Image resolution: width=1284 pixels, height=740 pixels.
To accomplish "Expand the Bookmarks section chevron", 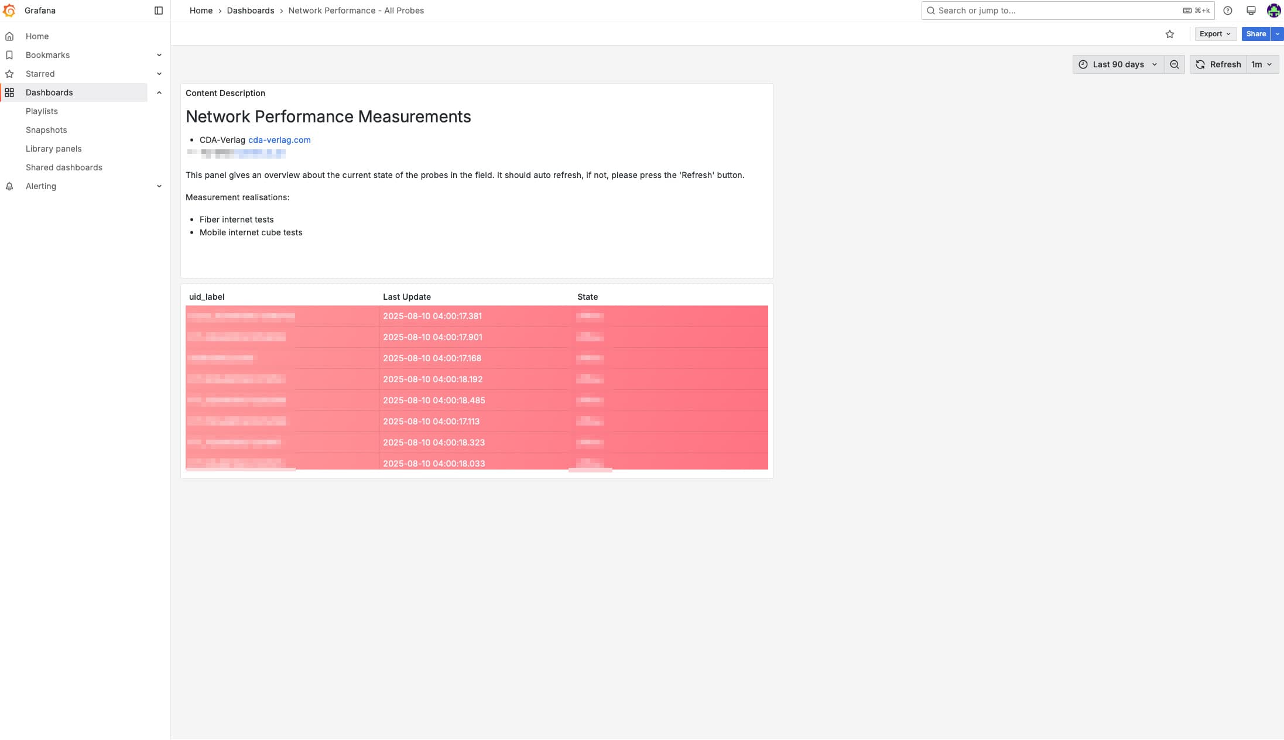I will pos(159,55).
